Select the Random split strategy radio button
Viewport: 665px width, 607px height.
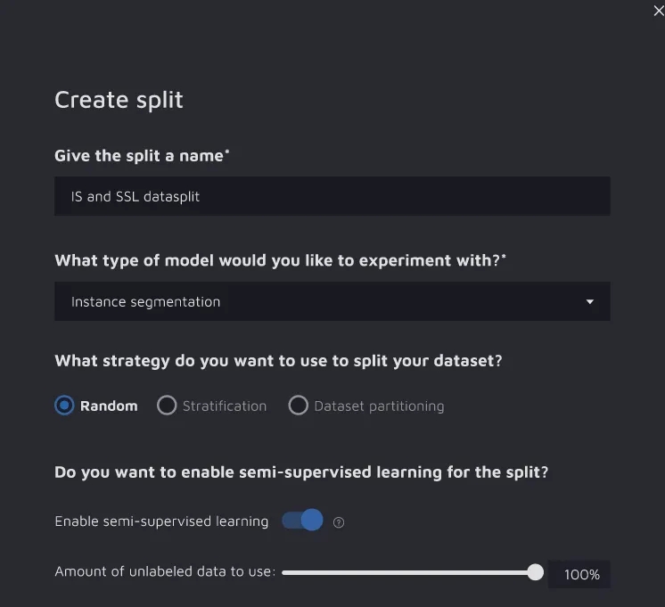(64, 406)
